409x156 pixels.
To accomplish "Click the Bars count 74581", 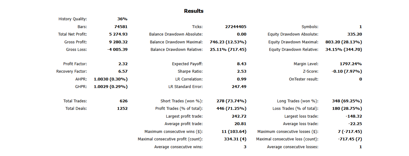I will [121, 27].
